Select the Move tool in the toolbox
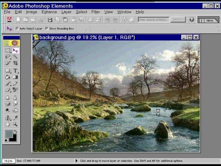The height and width of the screenshot is (166, 221). pos(15,50)
